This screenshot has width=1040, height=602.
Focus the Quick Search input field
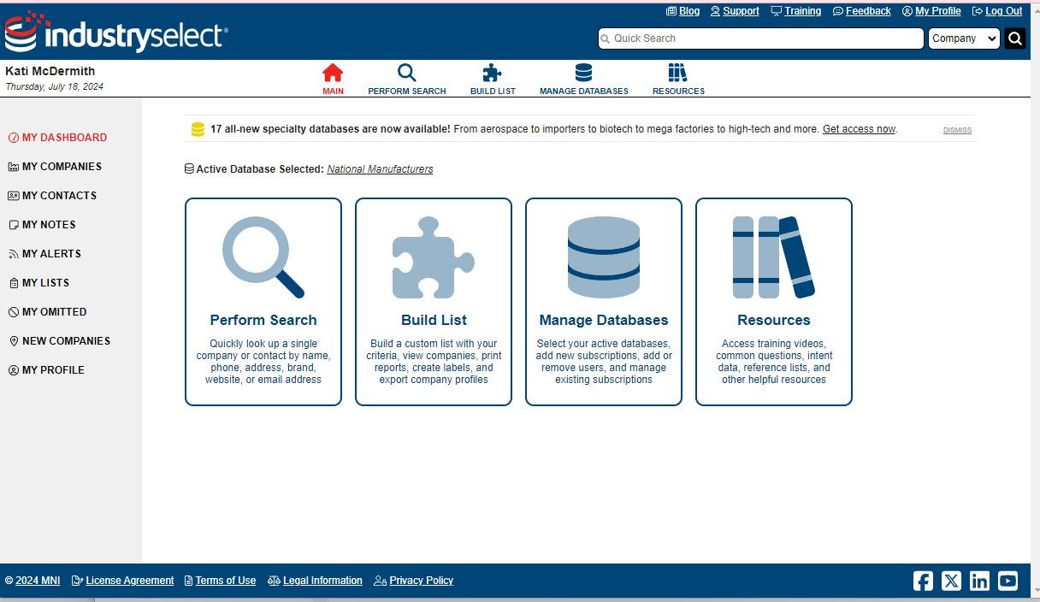coord(760,38)
